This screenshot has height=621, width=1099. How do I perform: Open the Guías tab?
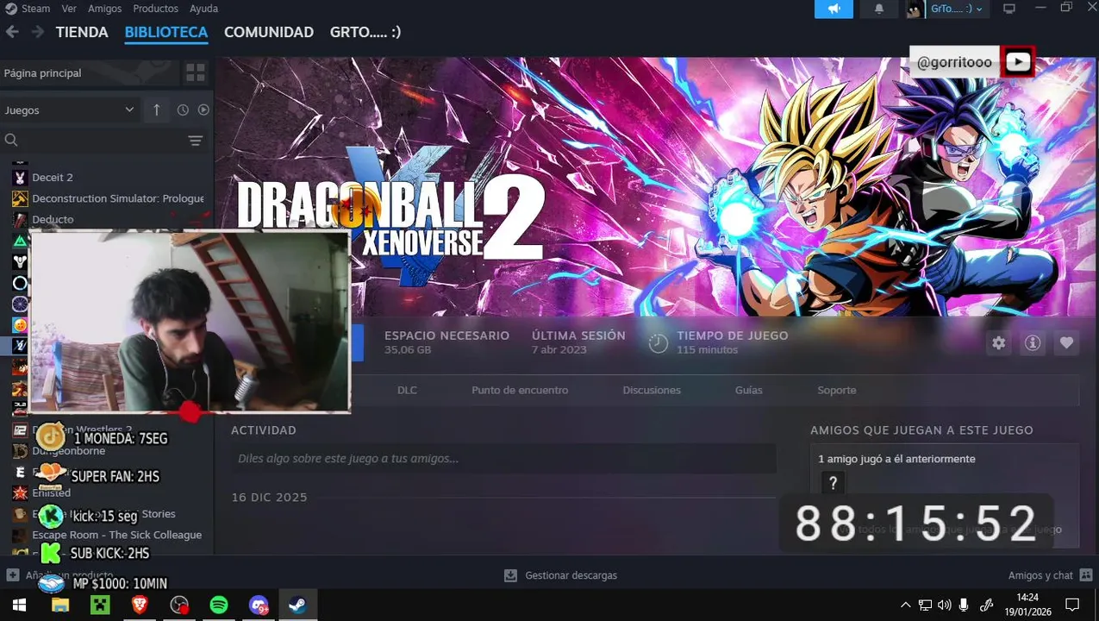[748, 390]
